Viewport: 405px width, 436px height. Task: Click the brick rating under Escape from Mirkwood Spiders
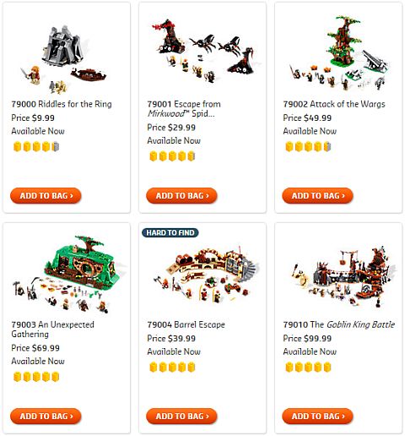(172, 156)
